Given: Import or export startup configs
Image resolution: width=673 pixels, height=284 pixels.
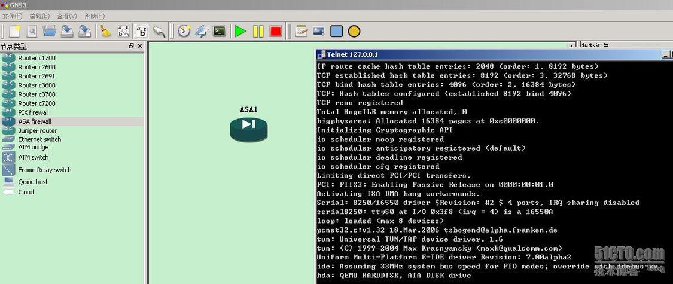Looking at the screenshot, I should pos(202,31).
